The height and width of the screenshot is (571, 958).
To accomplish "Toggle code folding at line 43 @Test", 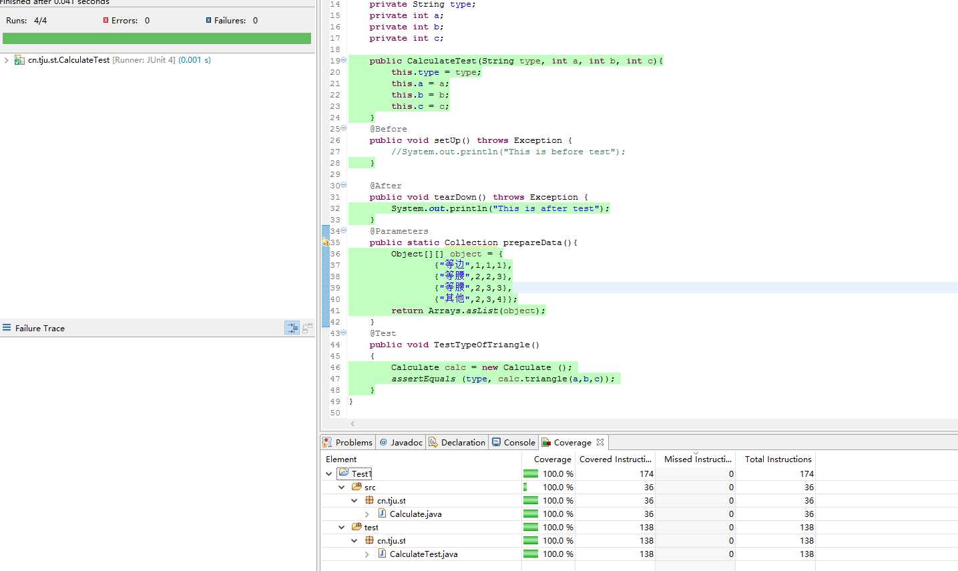I will coord(344,333).
